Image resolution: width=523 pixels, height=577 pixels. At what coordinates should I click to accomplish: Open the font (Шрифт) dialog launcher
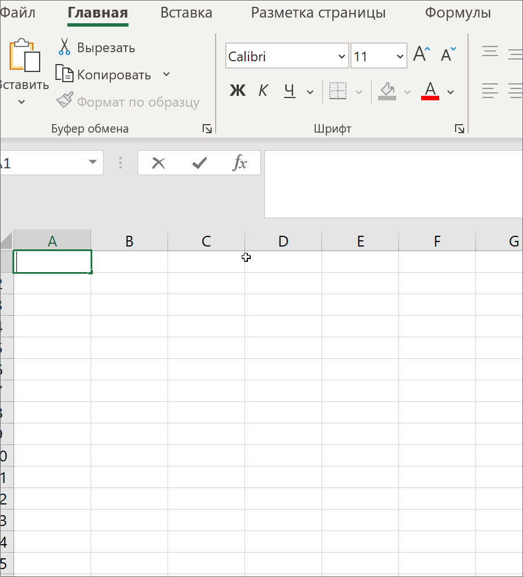click(x=460, y=129)
